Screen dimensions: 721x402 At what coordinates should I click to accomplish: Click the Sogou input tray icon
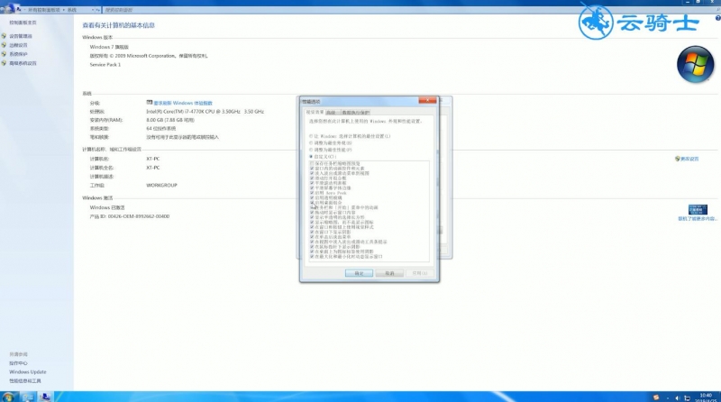pyautogui.click(x=656, y=397)
